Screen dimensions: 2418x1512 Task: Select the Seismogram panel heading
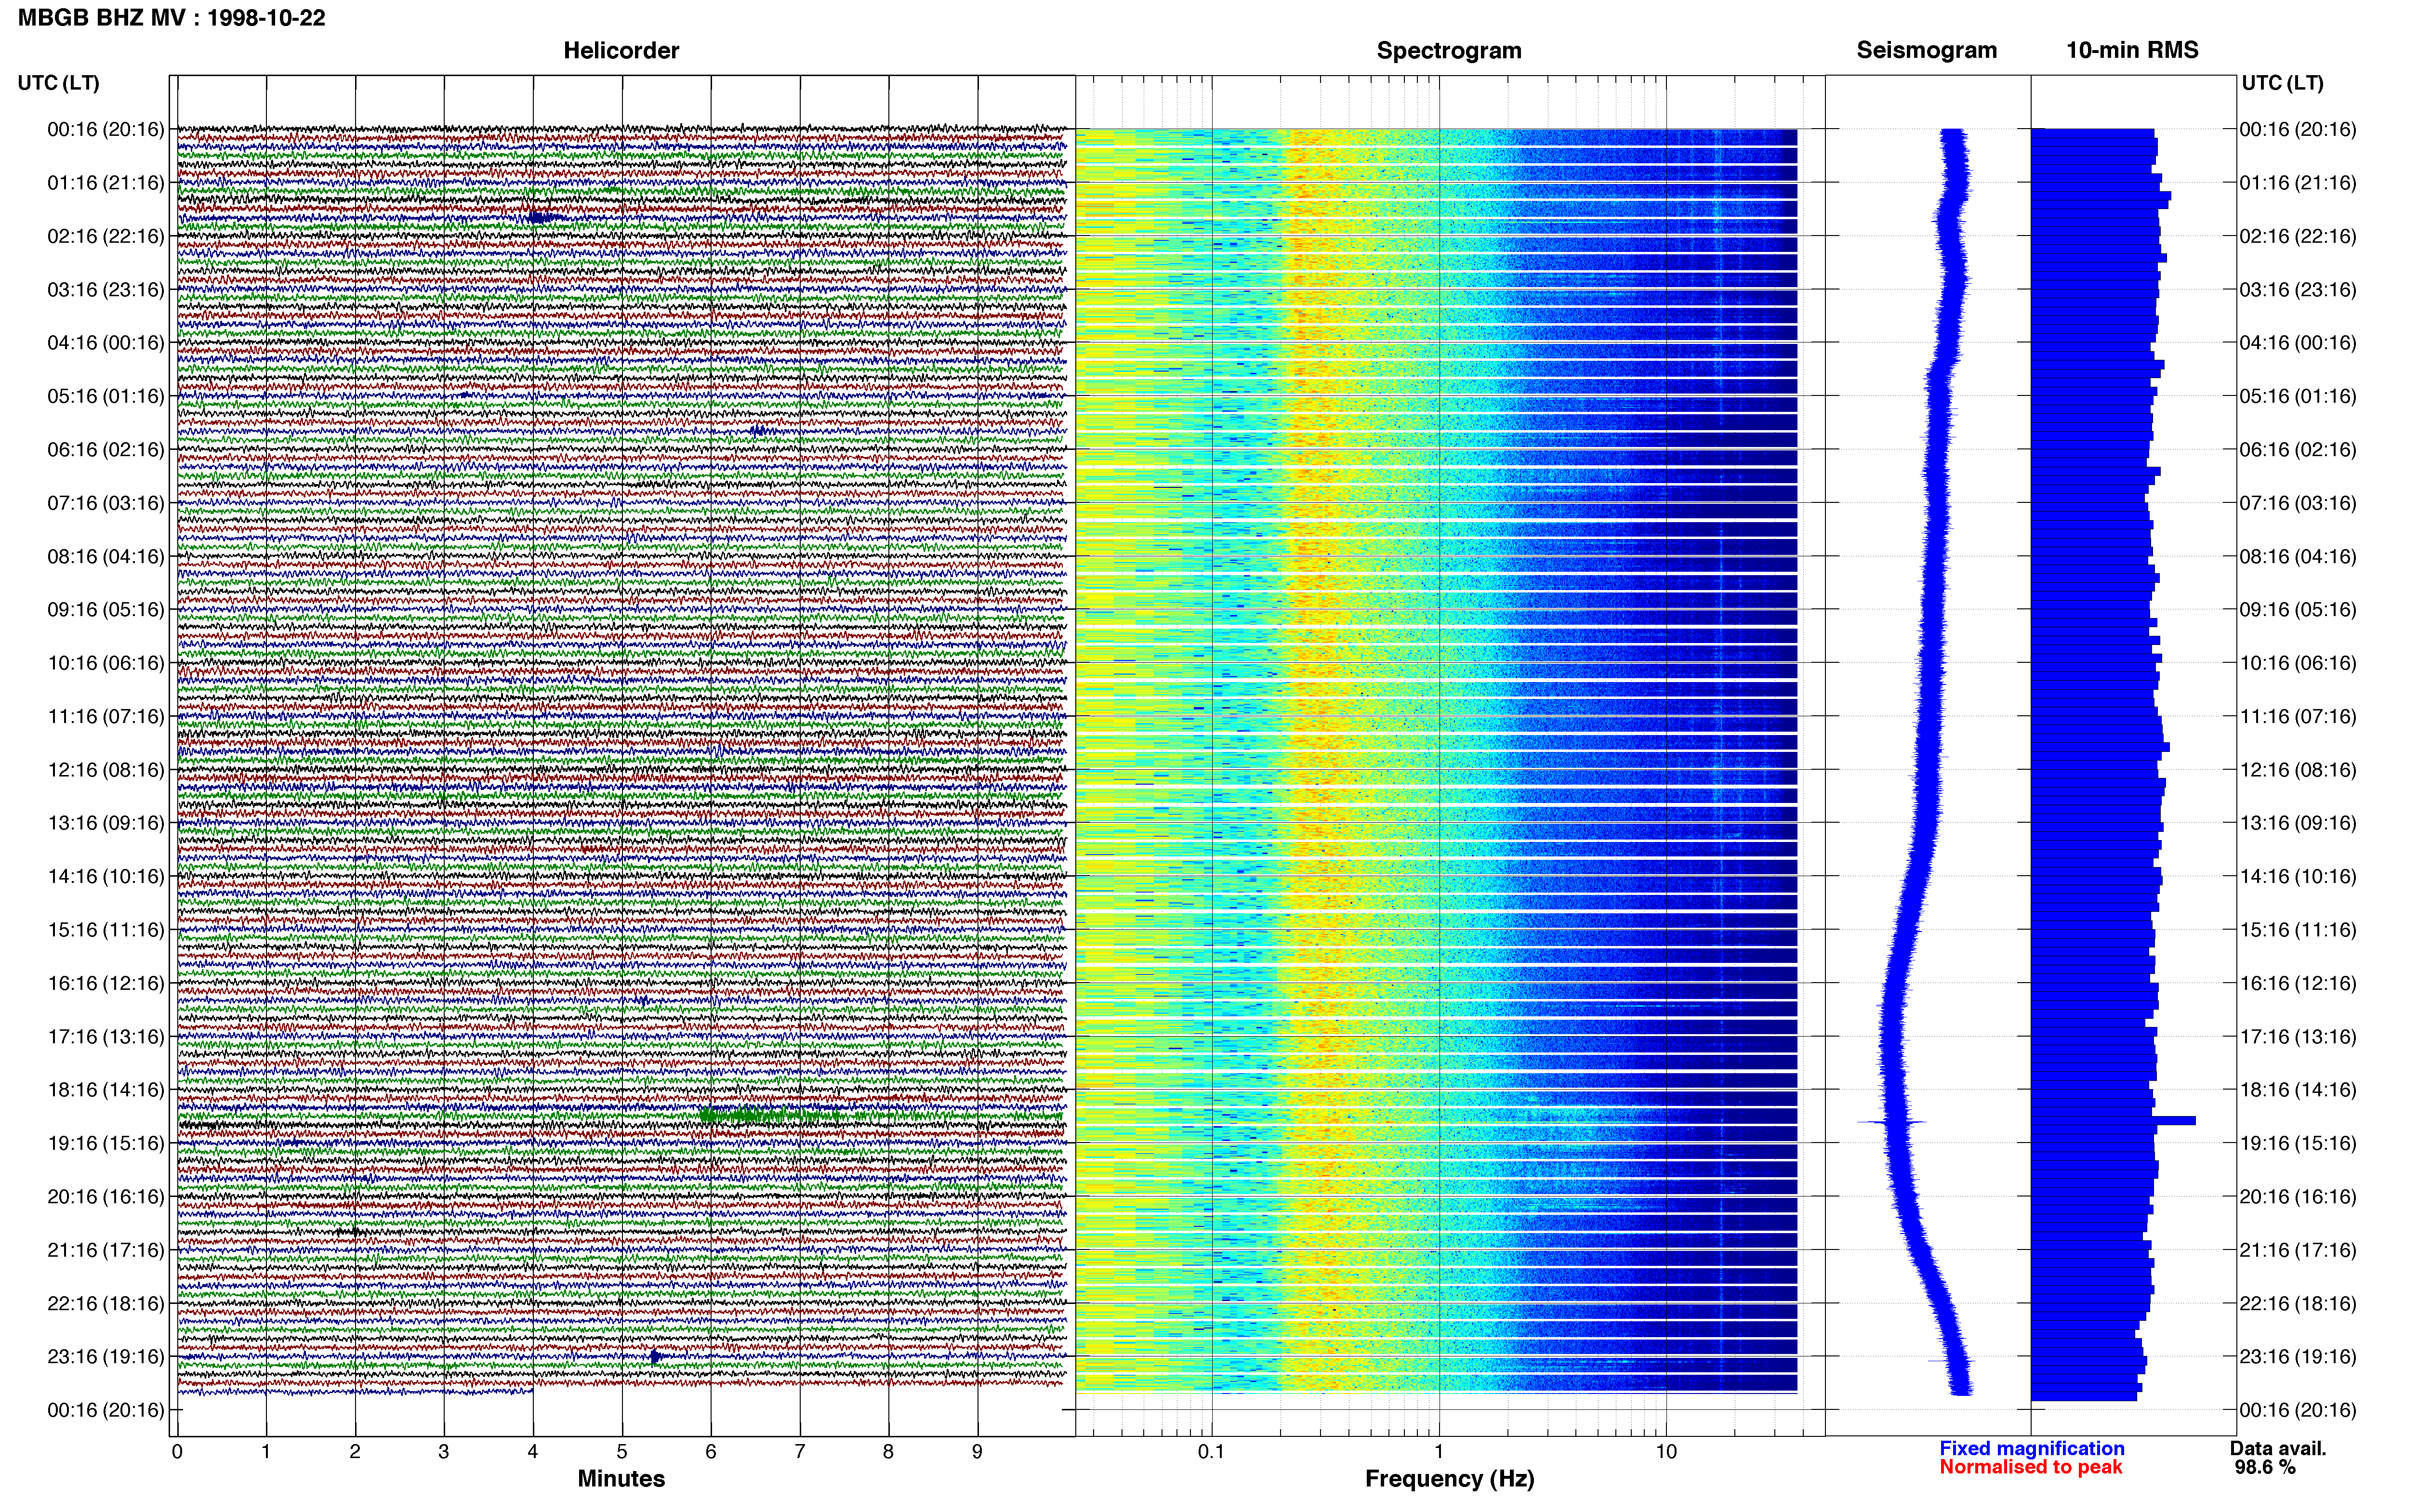coord(1926,51)
